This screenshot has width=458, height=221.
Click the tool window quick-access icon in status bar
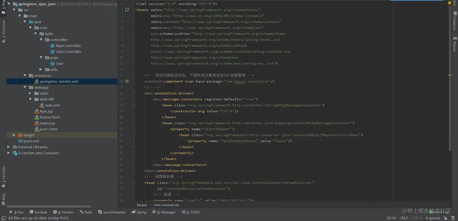point(3,218)
